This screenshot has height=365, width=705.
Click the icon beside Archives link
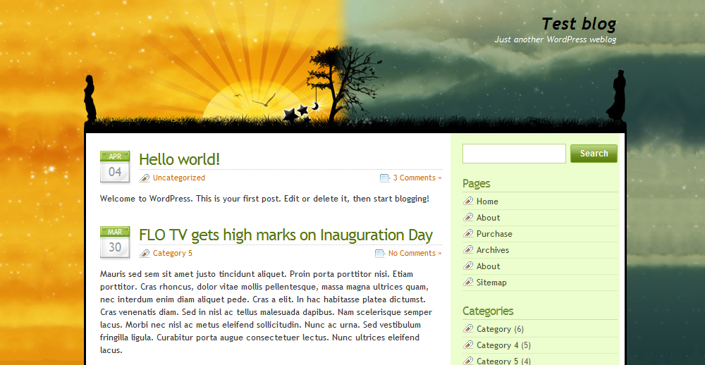coord(468,249)
